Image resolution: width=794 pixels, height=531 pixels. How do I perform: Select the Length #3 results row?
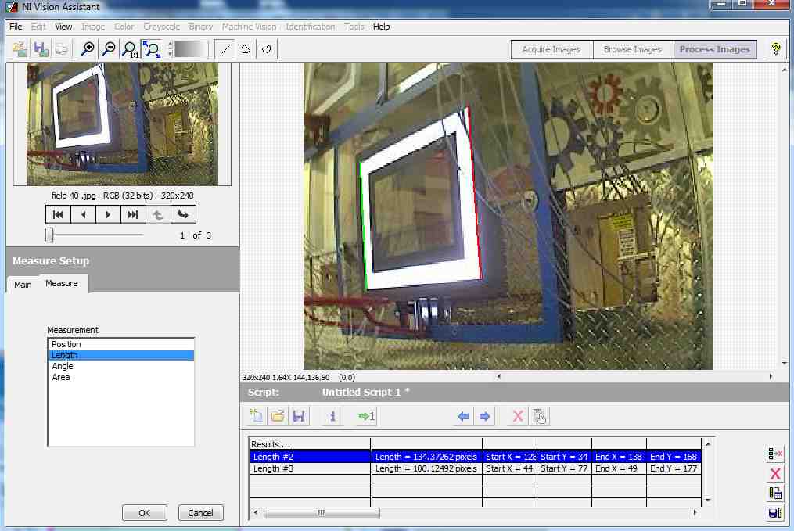(x=476, y=468)
